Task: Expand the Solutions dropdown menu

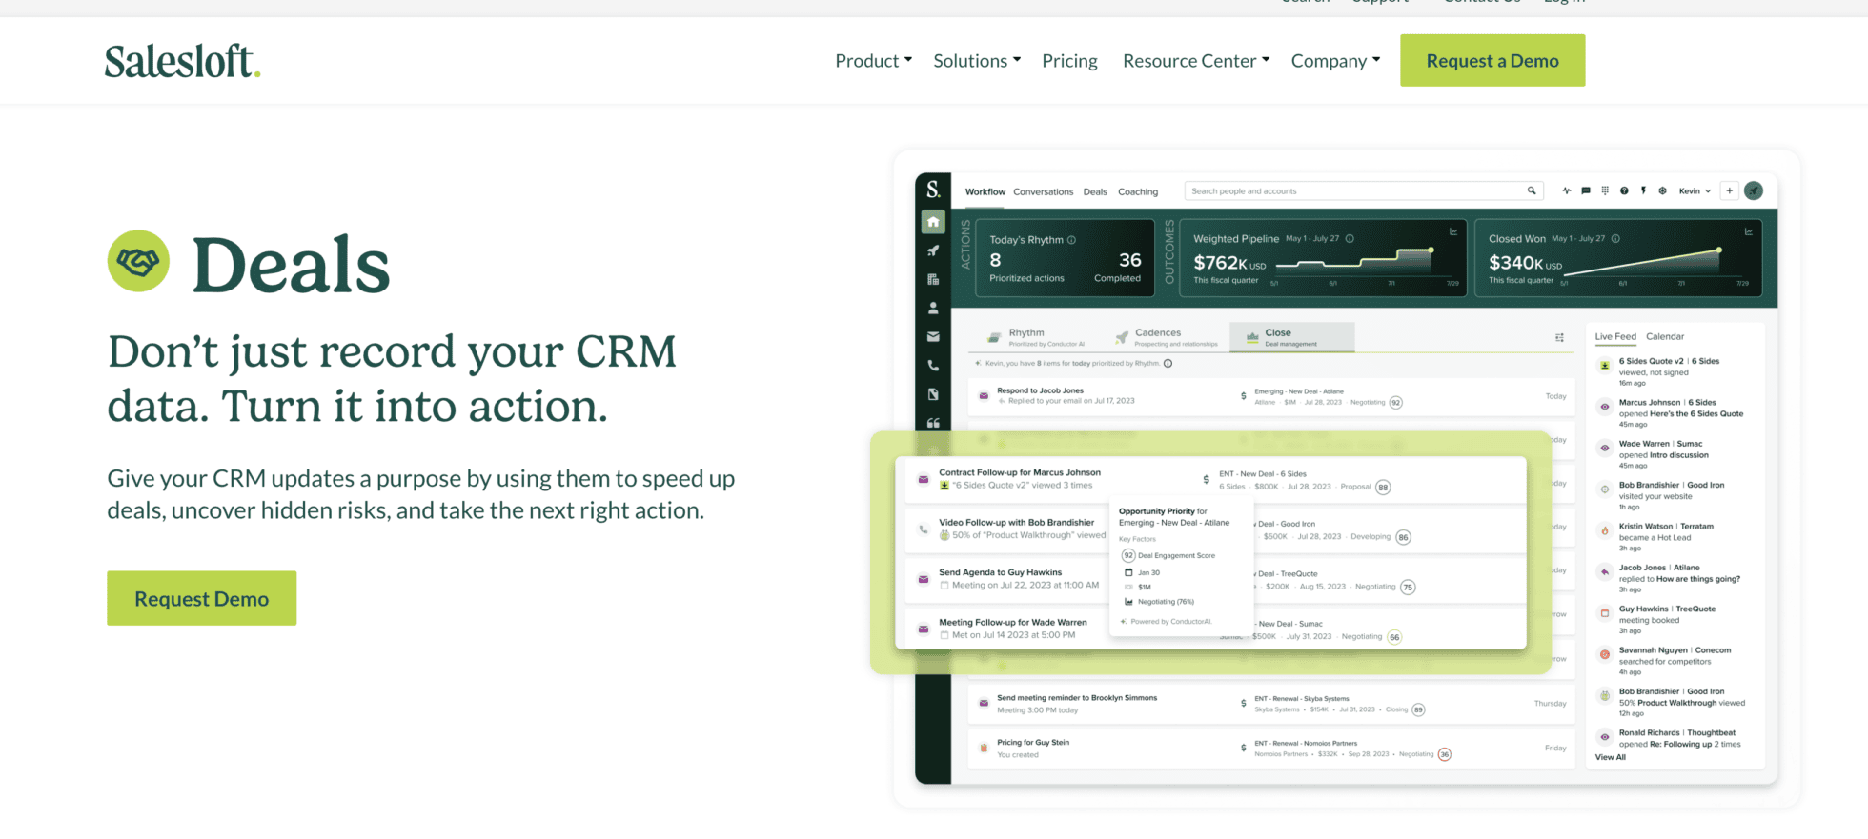Action: pyautogui.click(x=977, y=61)
